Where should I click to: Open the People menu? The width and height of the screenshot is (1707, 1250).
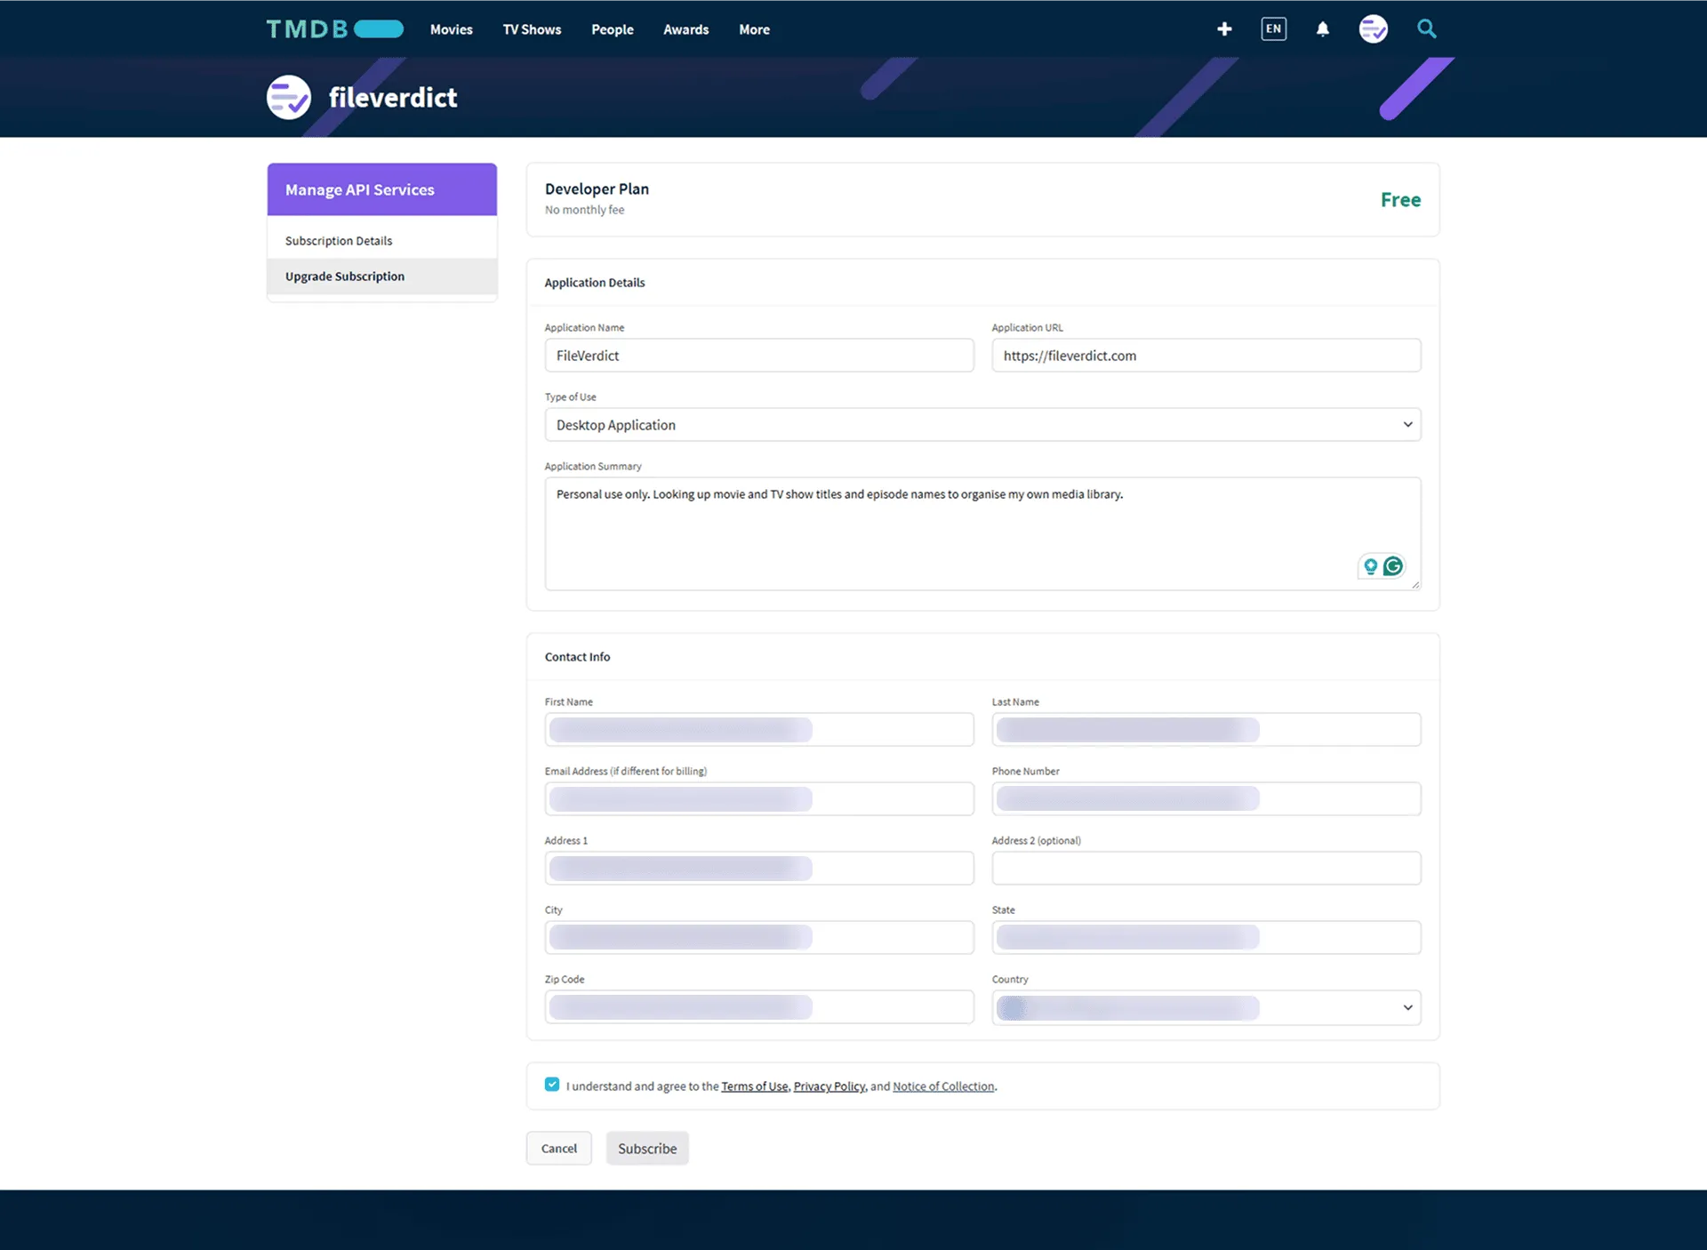tap(613, 29)
